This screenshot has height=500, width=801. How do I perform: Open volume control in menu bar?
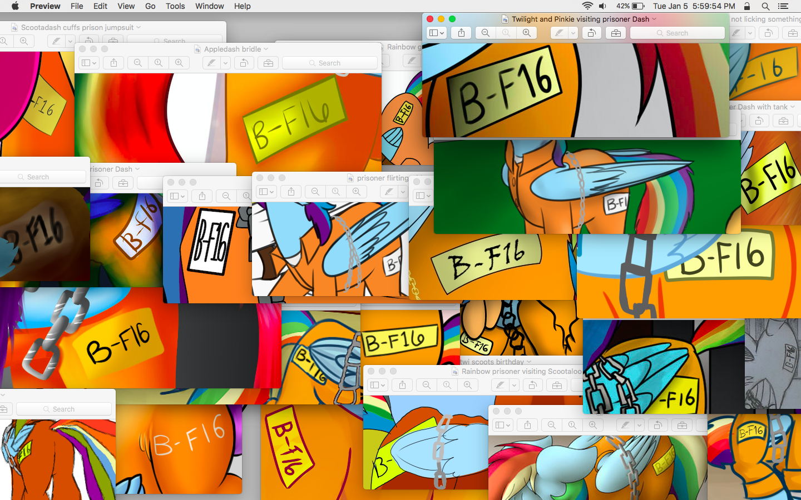(603, 6)
